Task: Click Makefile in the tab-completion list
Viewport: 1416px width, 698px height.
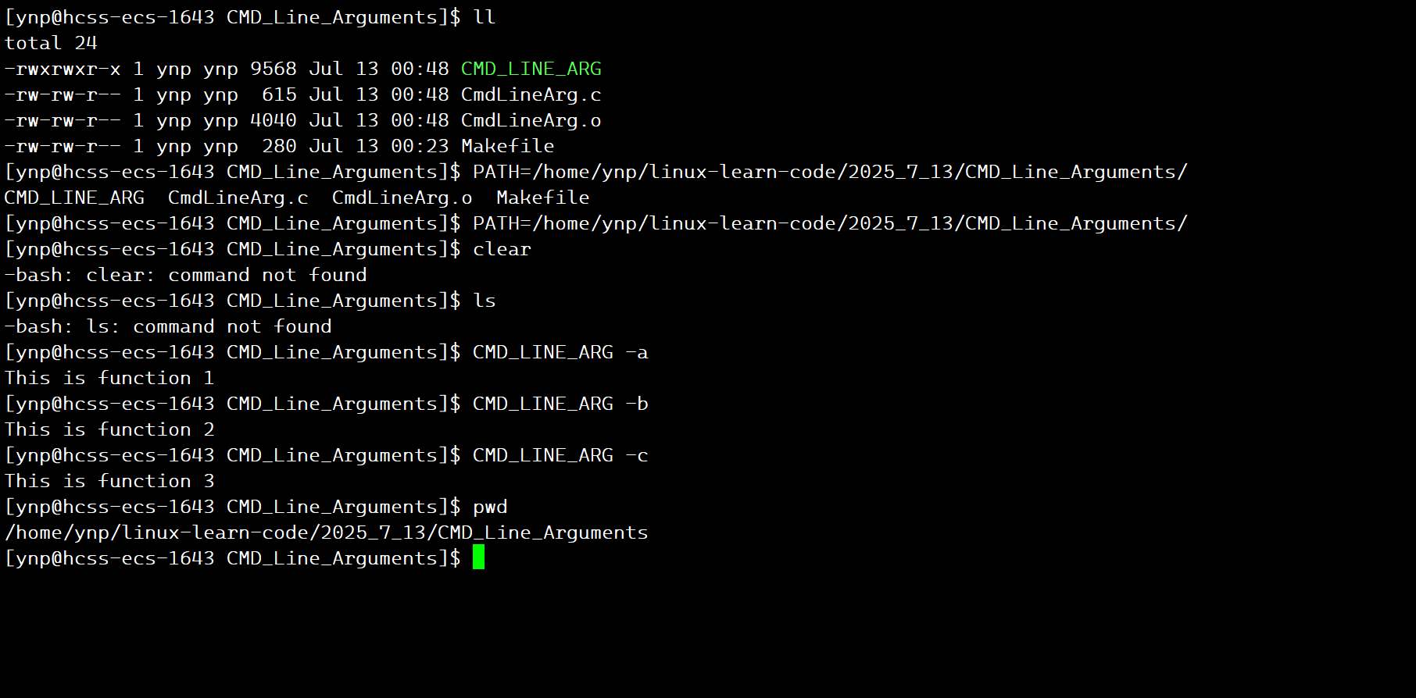Action: pyautogui.click(x=542, y=198)
